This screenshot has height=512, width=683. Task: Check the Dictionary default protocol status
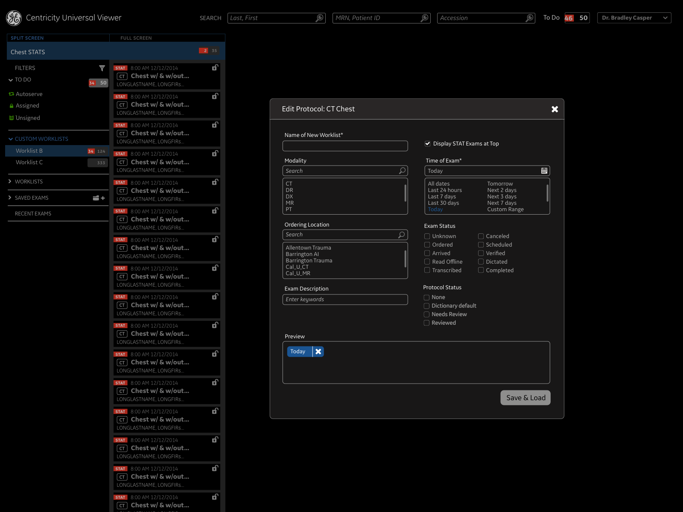tap(426, 306)
